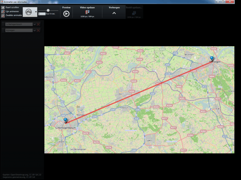Click the N845 road shield
241x180 pixels.
click(x=179, y=87)
